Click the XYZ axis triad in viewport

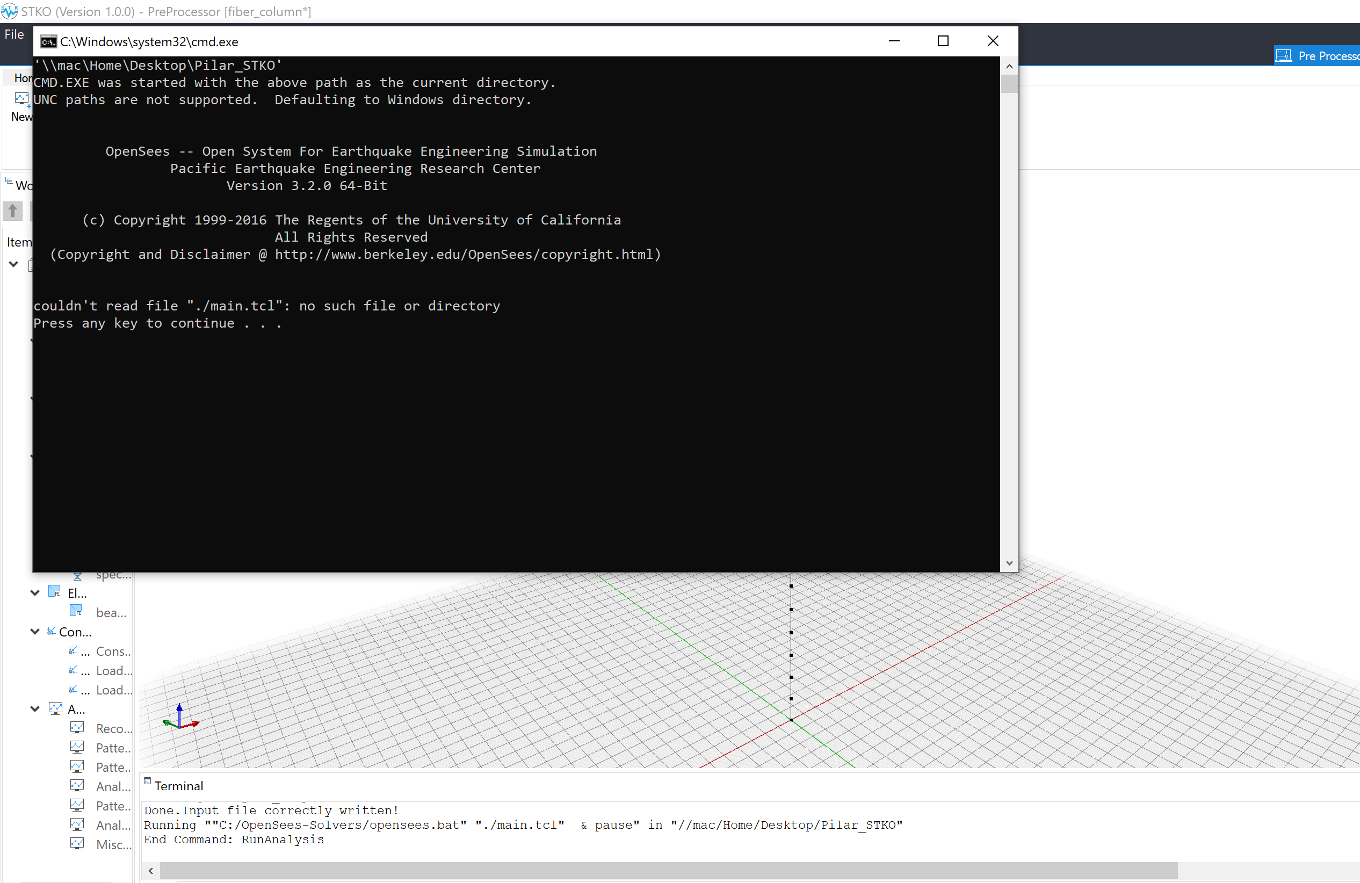click(x=180, y=717)
